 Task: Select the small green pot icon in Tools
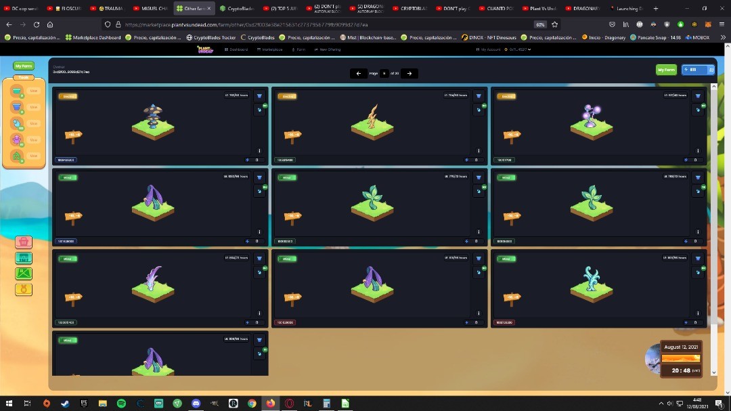click(17, 91)
